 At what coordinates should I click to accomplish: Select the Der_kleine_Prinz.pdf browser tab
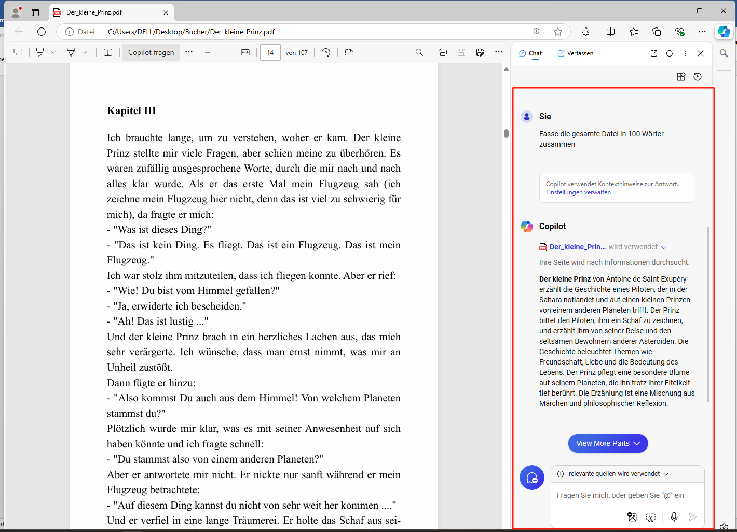[112, 12]
